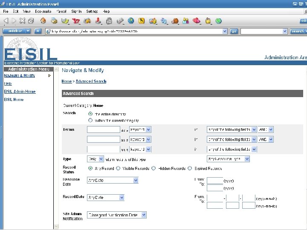307x230 pixels.
Task: Open the Edit menu
Action: click(16, 11)
